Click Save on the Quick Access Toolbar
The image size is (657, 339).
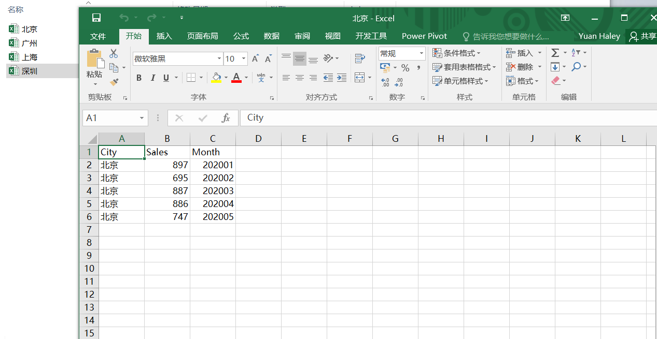(x=96, y=17)
